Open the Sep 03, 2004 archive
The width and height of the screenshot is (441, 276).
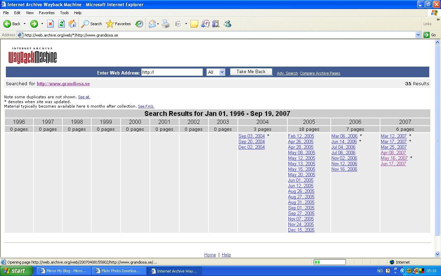click(252, 136)
